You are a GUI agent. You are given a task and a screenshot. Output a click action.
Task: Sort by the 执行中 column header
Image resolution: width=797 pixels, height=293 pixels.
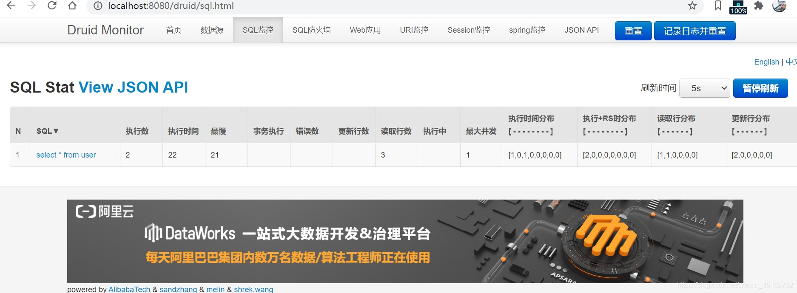pos(435,131)
